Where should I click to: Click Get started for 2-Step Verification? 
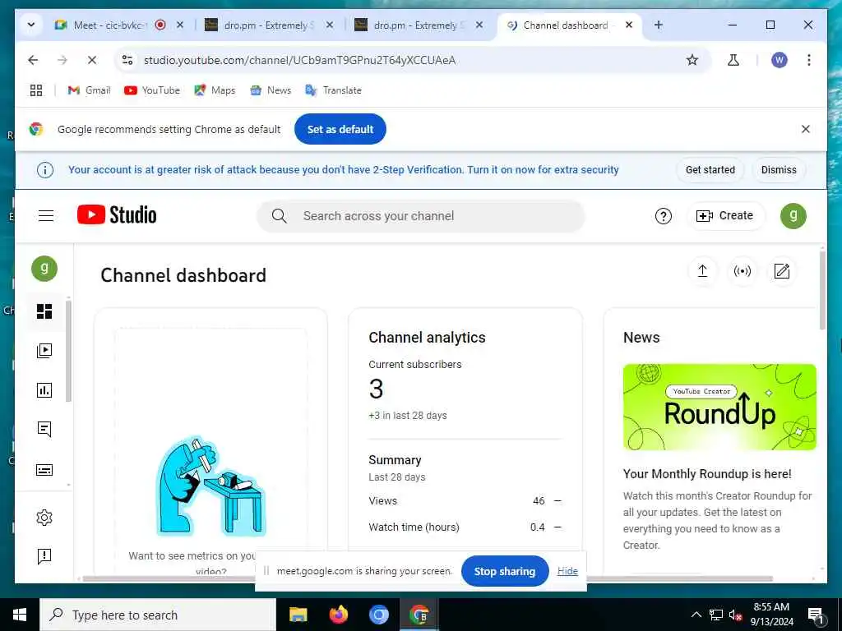click(x=710, y=170)
